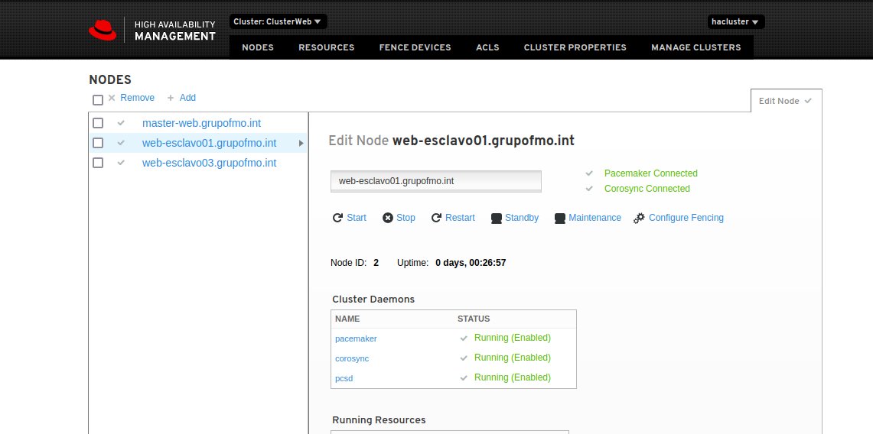Click the STATUS column header

[x=474, y=319]
